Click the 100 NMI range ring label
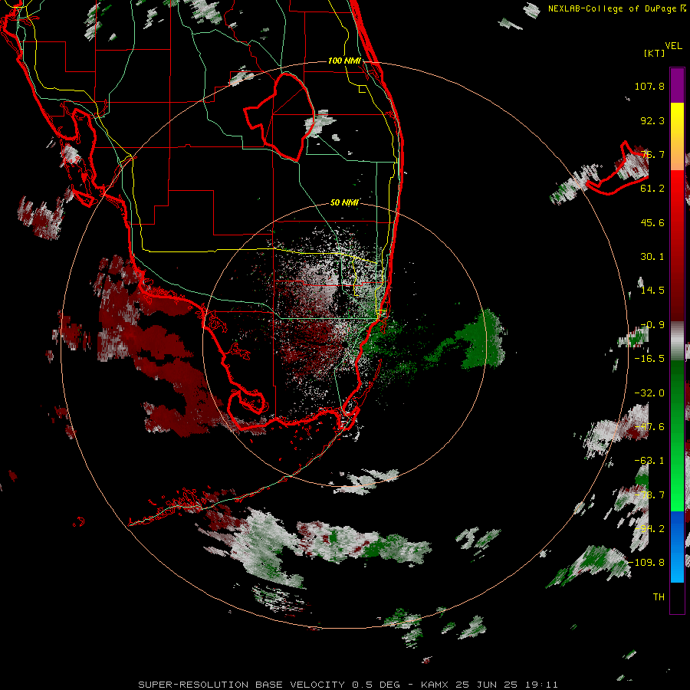The height and width of the screenshot is (690, 690). [344, 61]
